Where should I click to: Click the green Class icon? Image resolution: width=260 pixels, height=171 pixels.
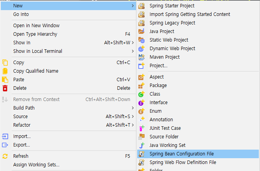tap(141, 94)
